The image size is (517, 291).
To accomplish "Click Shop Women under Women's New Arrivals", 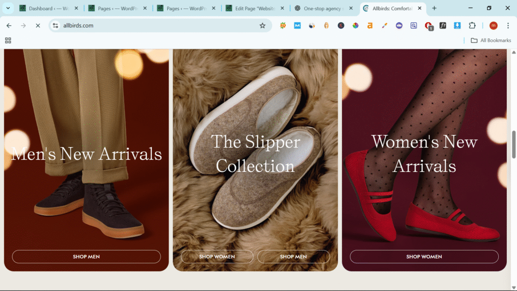I will click(x=424, y=257).
